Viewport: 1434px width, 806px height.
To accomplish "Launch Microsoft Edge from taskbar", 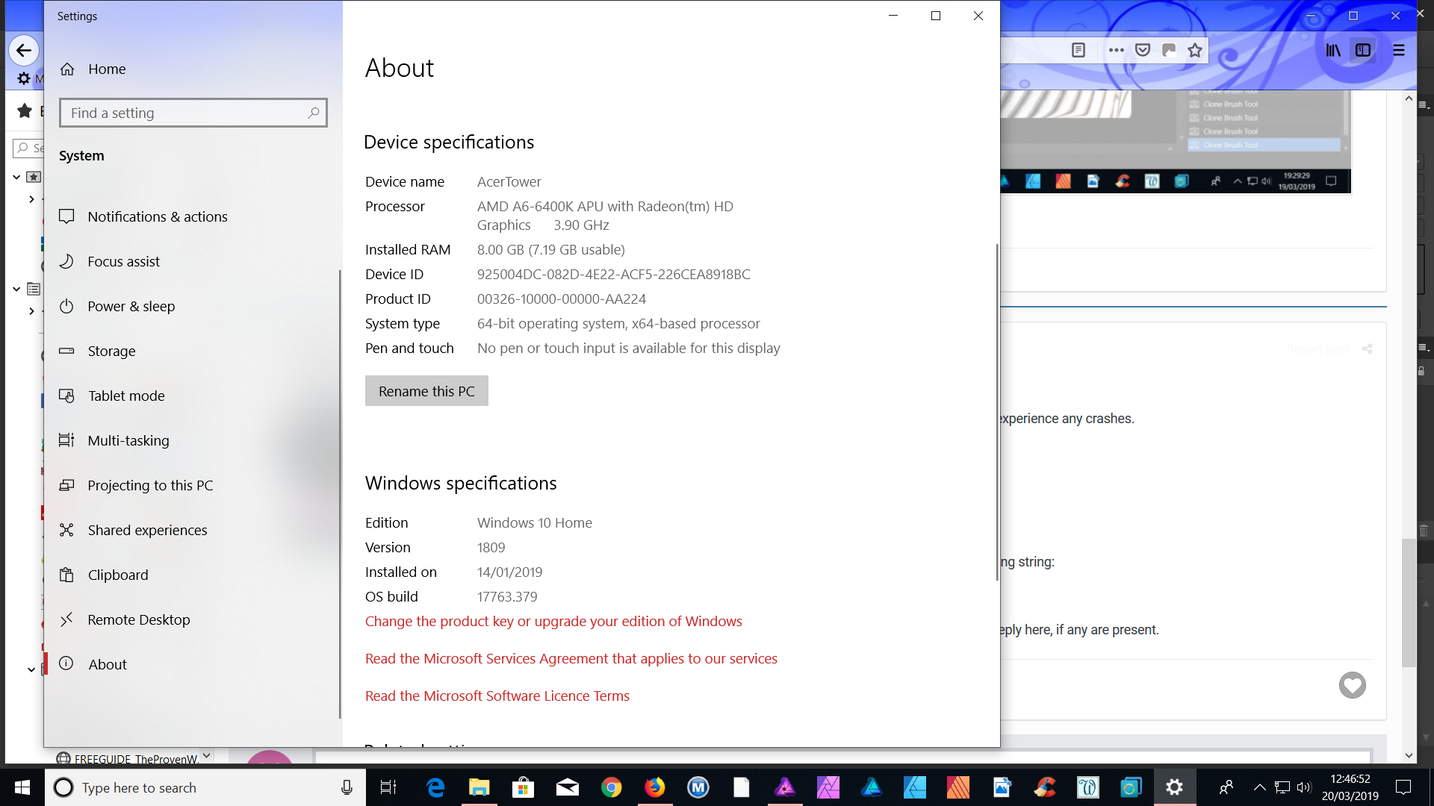I will coord(435,787).
